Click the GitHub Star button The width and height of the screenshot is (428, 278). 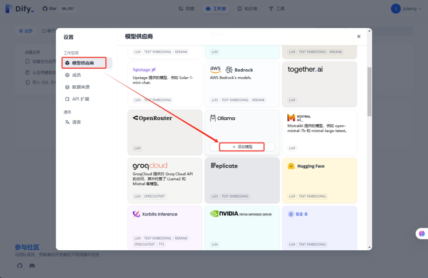click(x=59, y=8)
